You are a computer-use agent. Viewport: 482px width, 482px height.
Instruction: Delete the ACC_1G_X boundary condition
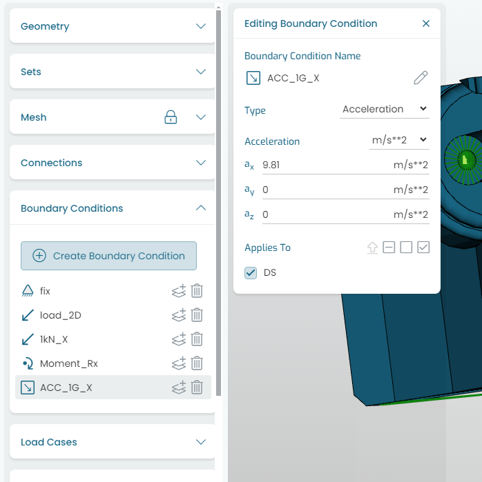coord(197,388)
